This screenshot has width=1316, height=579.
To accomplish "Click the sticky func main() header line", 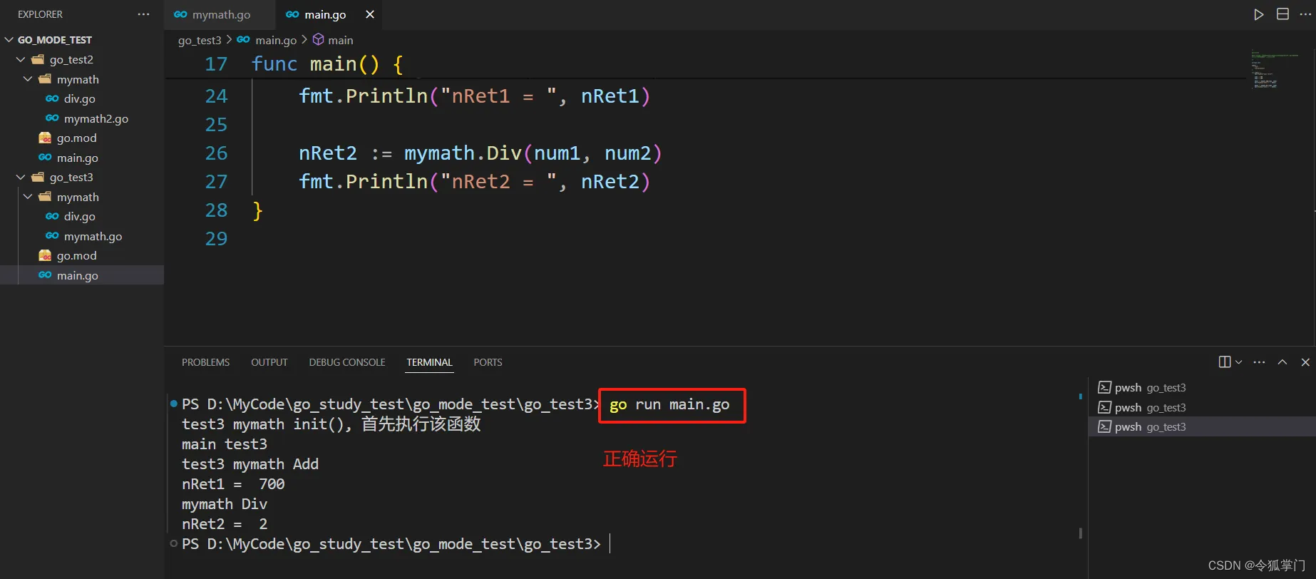I will 327,64.
